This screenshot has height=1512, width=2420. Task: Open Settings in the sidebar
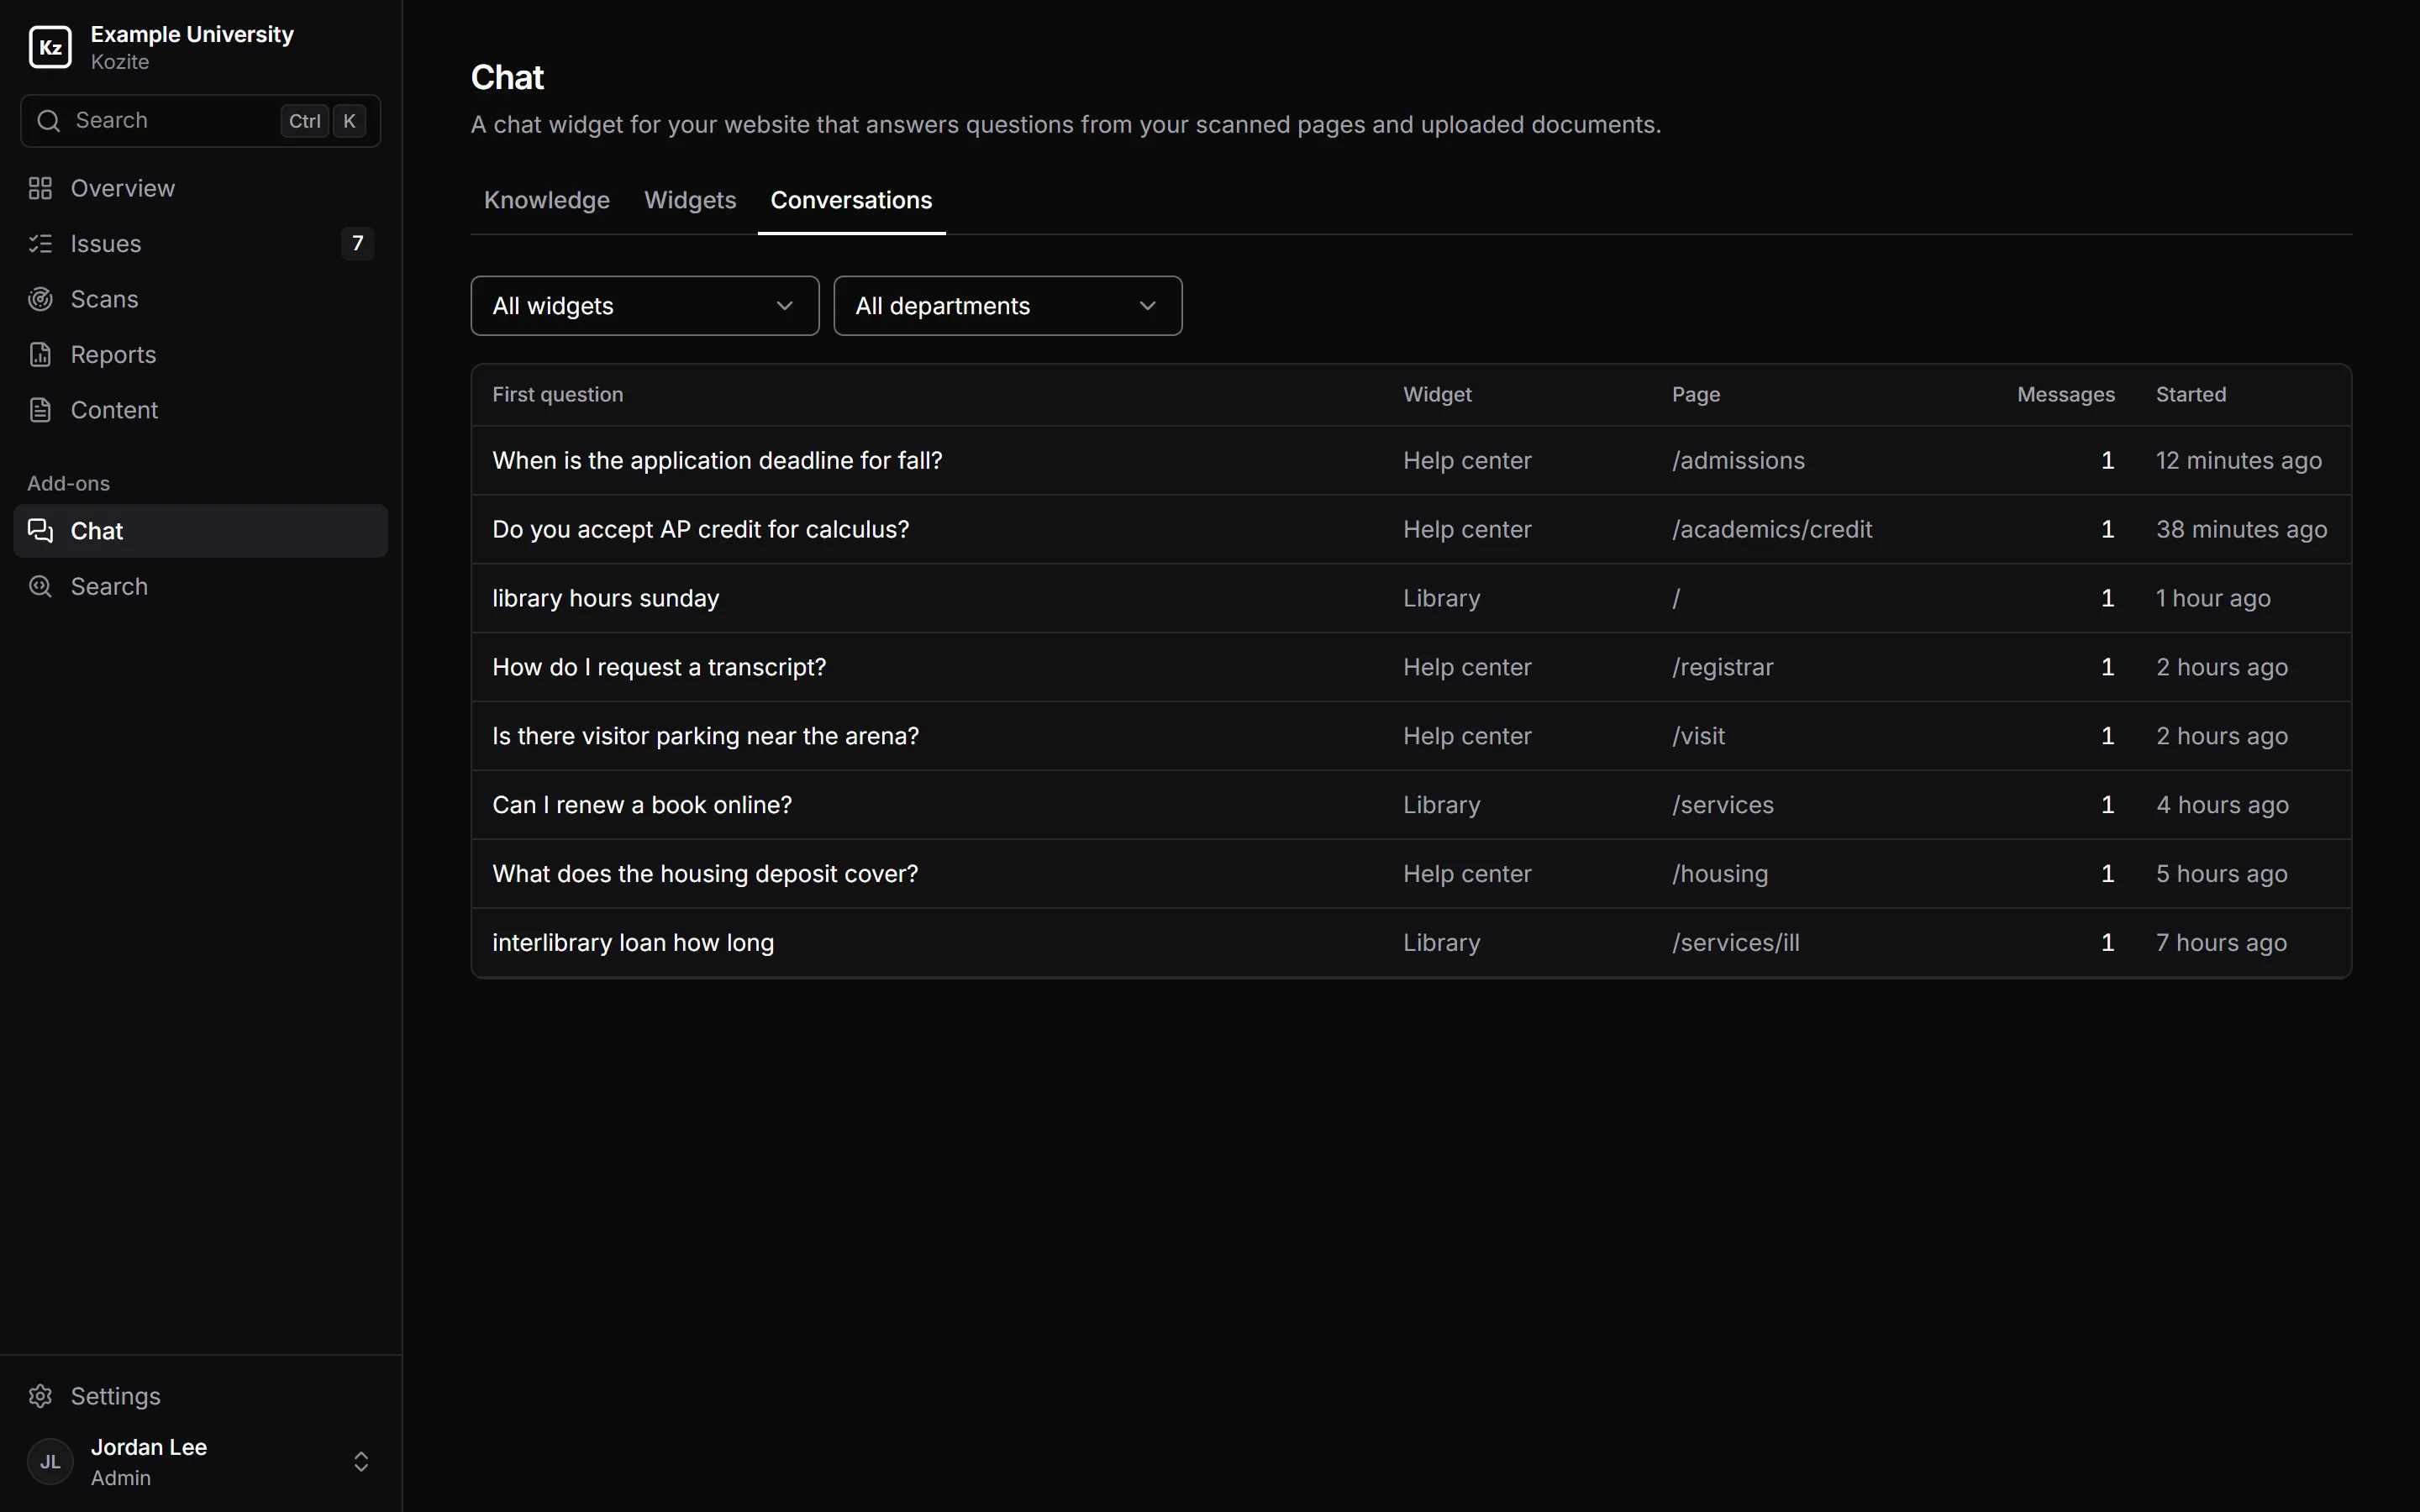(x=201, y=1396)
